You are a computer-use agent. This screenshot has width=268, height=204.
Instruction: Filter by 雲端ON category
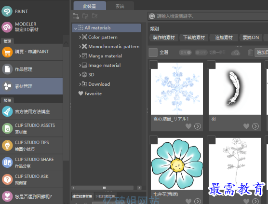[251, 38]
